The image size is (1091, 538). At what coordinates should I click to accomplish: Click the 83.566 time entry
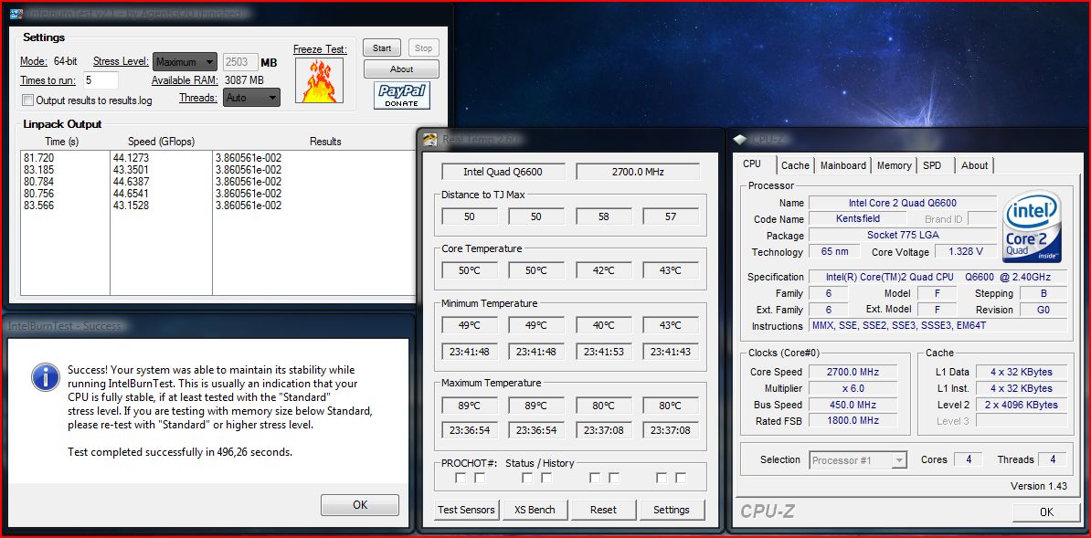(38, 206)
